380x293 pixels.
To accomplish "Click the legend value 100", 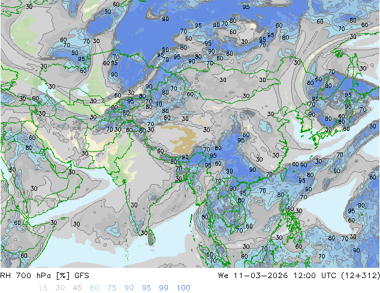I will click(183, 288).
